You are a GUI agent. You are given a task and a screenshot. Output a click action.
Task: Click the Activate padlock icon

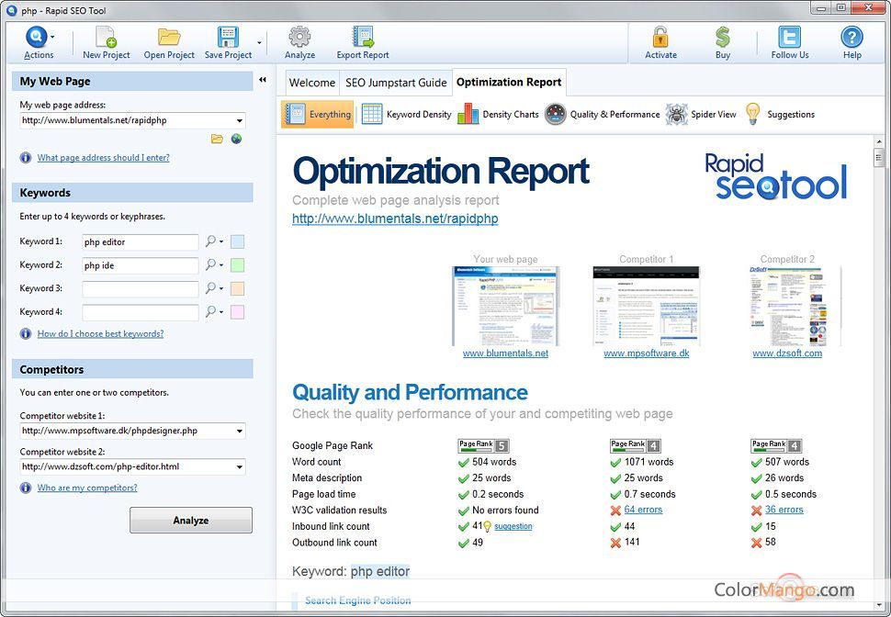pos(660,38)
